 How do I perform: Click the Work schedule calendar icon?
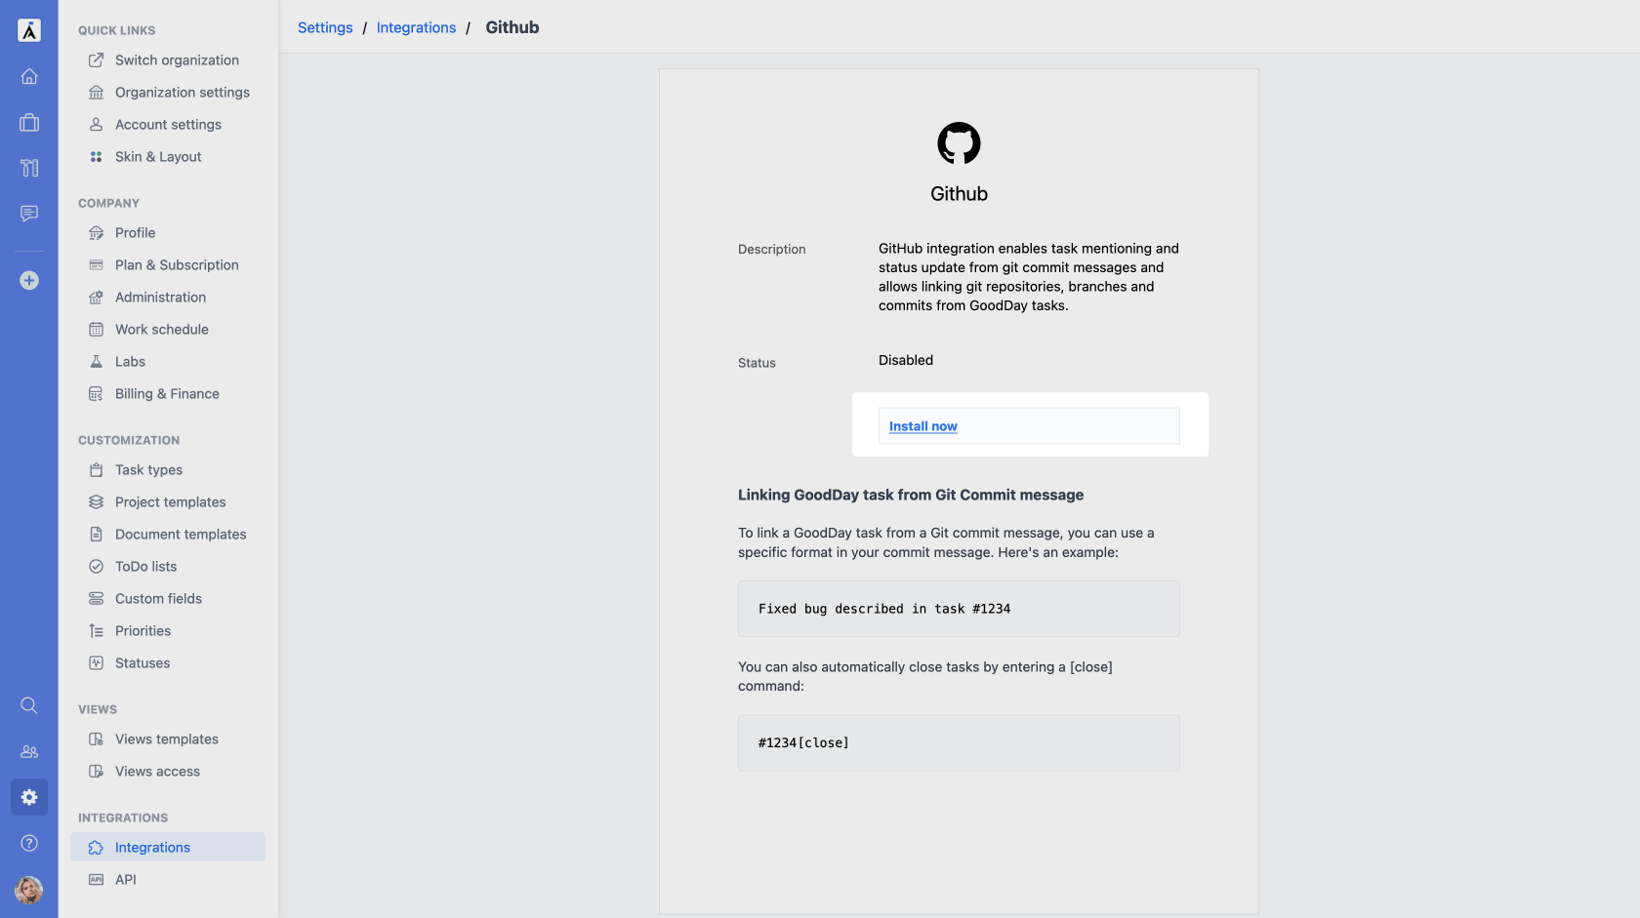96,330
